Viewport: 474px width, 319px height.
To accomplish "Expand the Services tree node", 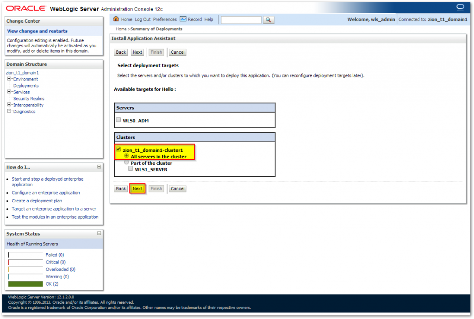I will click(x=9, y=92).
